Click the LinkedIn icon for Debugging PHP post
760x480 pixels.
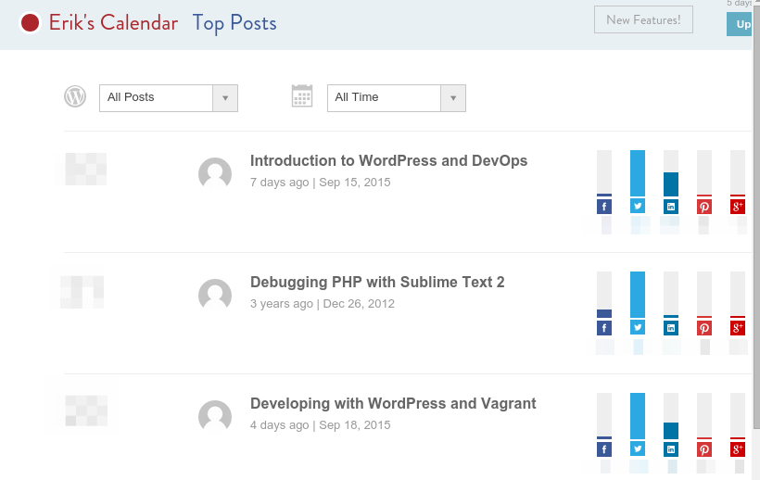click(x=671, y=328)
